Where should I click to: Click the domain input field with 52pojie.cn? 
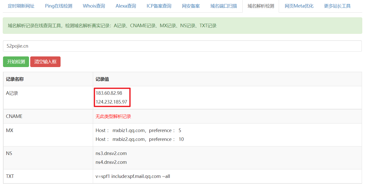pos(182,46)
